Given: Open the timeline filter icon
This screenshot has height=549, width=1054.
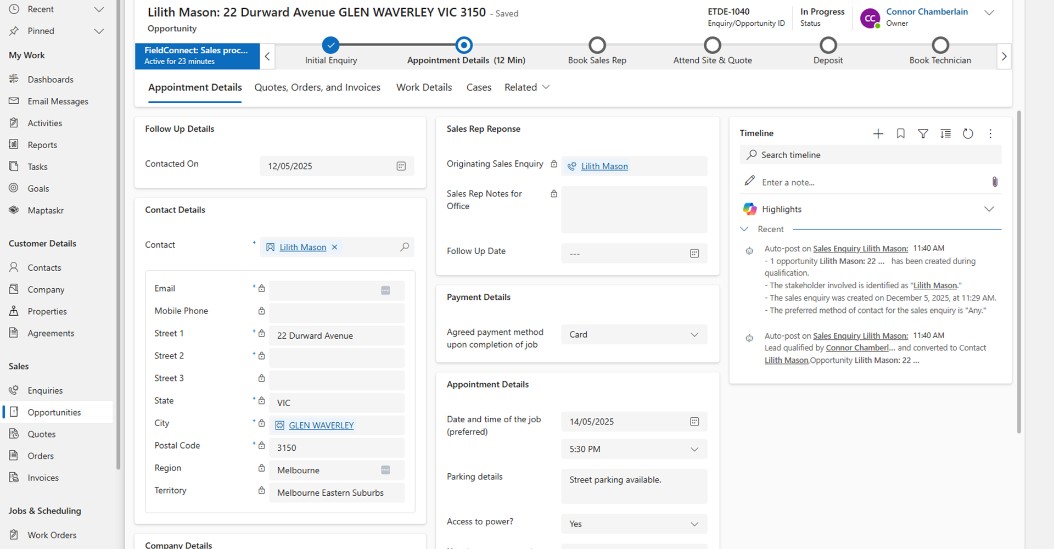Looking at the screenshot, I should pyautogui.click(x=923, y=133).
